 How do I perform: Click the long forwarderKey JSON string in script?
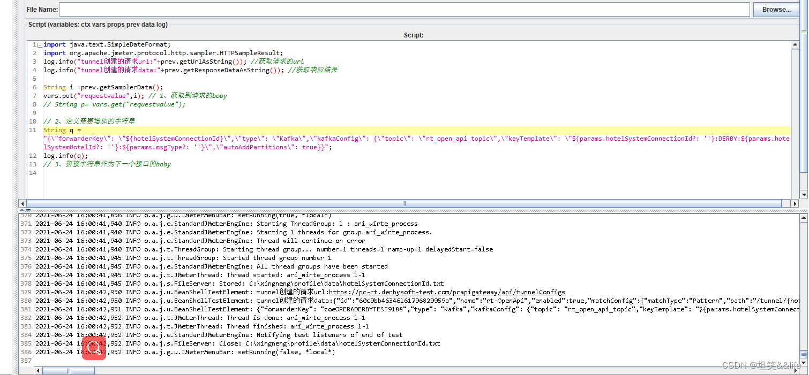[x=416, y=143]
